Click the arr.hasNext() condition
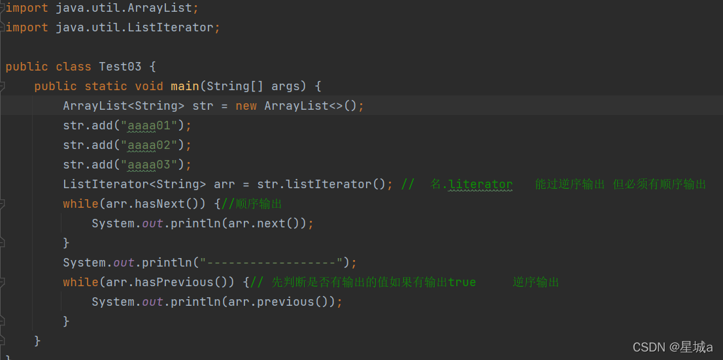Image resolution: width=723 pixels, height=360 pixels. tap(152, 203)
